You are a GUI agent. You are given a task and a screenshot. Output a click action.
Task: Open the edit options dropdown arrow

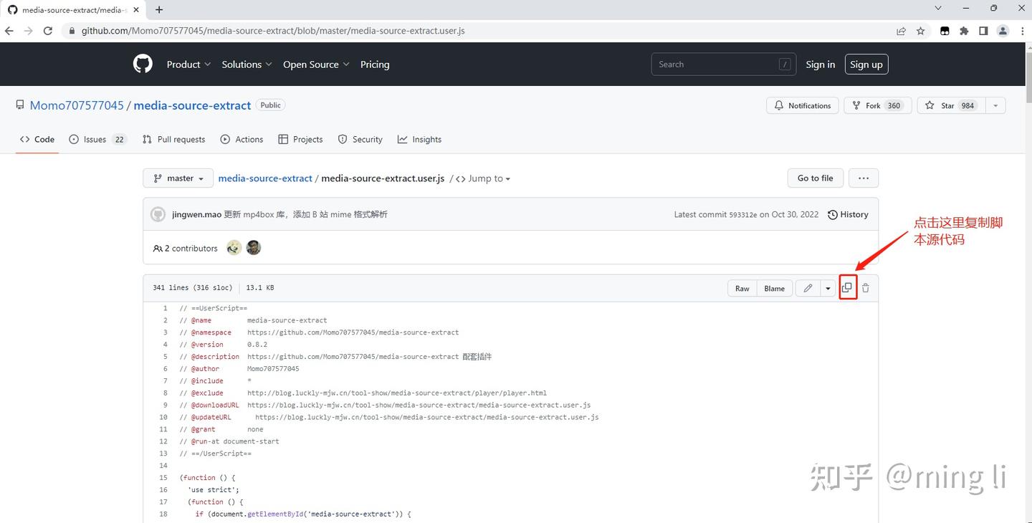[x=828, y=288]
